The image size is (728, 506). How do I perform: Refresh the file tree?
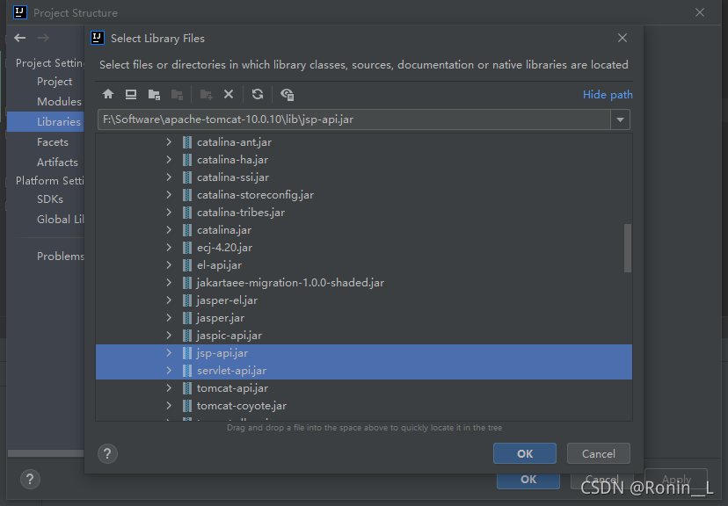point(258,94)
